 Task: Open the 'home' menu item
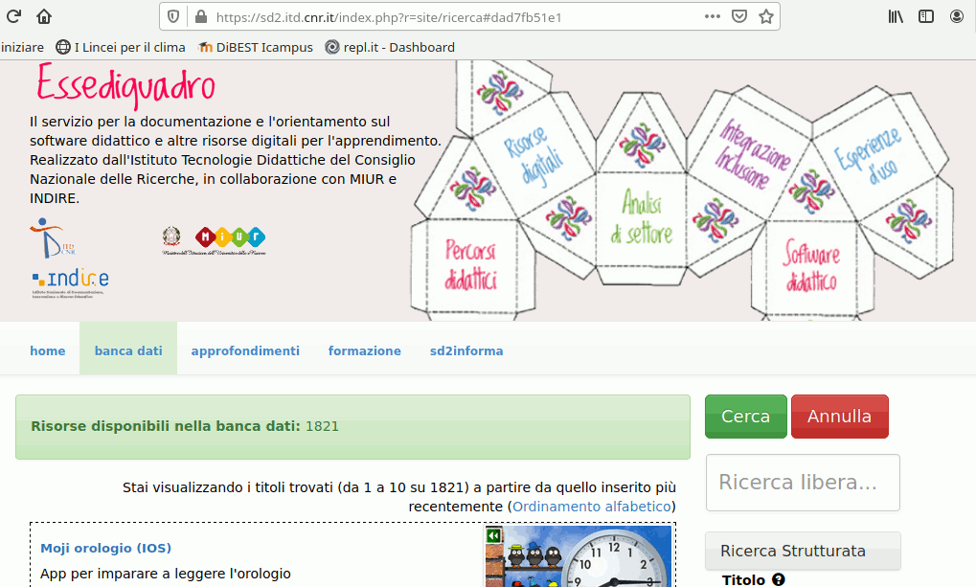coord(47,350)
